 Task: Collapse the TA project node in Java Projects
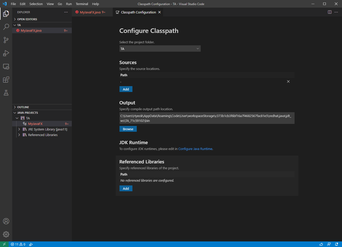point(17,118)
